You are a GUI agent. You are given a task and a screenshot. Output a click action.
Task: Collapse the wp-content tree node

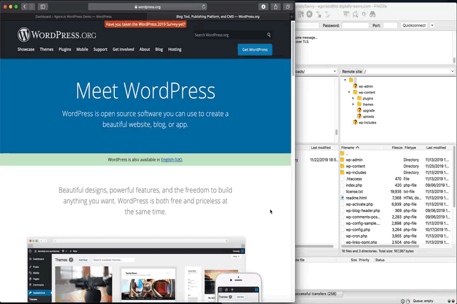[x=349, y=92]
